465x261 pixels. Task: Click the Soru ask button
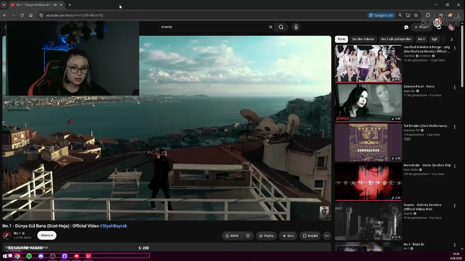pyautogui.click(x=288, y=236)
